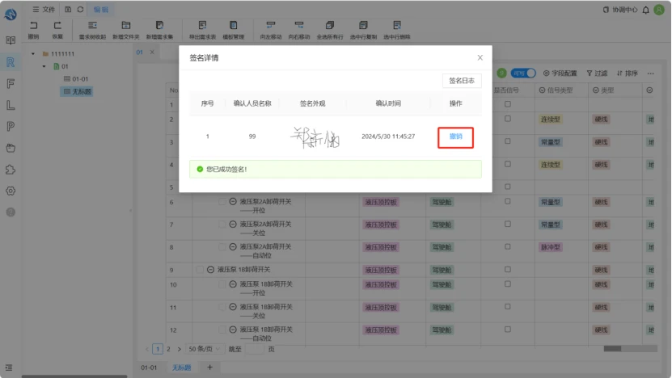
Task: Tick the checkbox beside 液压泵 1B卸荷开关
Action: pyautogui.click(x=200, y=269)
